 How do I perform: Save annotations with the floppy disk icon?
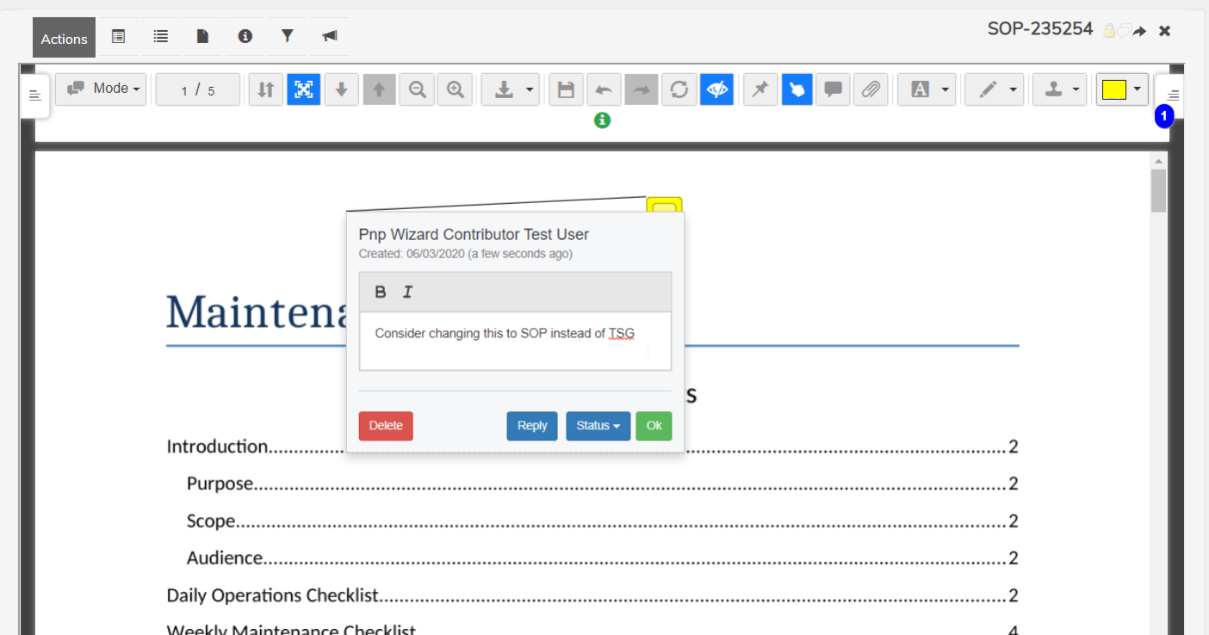click(566, 89)
